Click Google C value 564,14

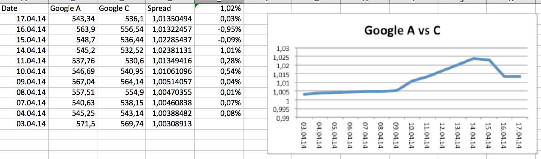click(121, 81)
